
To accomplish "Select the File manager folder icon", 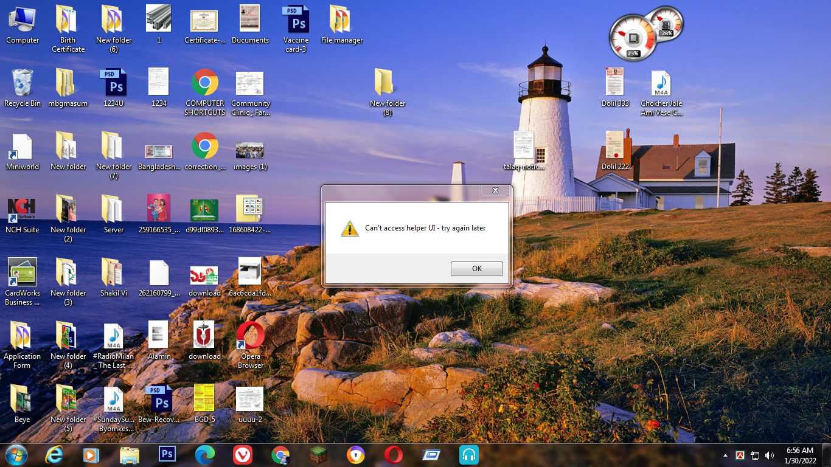I will 341,24.
